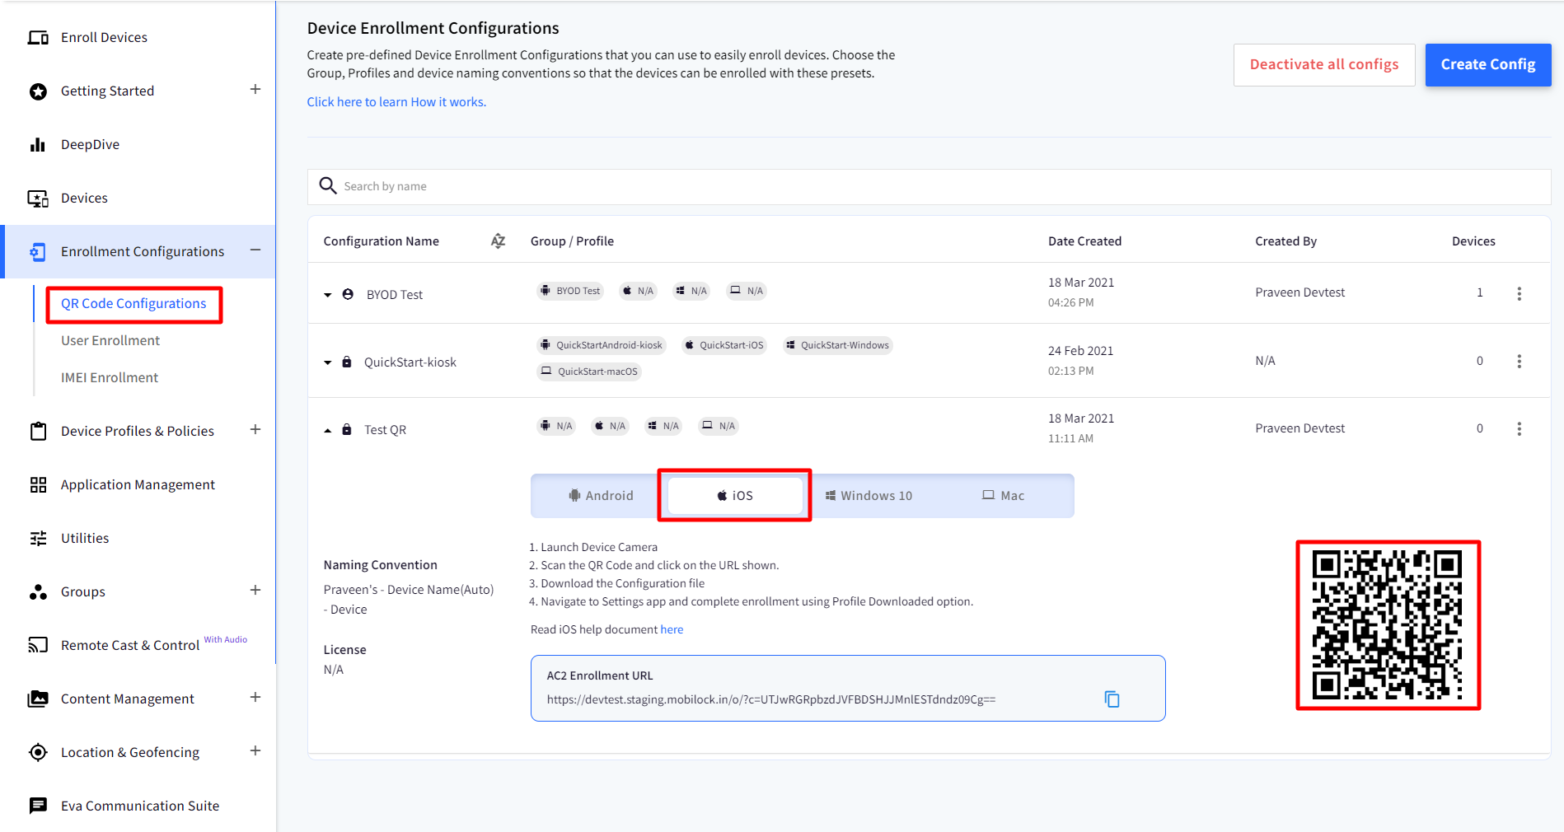Click the BYOD Test Android profile chip
The width and height of the screenshot is (1564, 832).
pos(570,291)
